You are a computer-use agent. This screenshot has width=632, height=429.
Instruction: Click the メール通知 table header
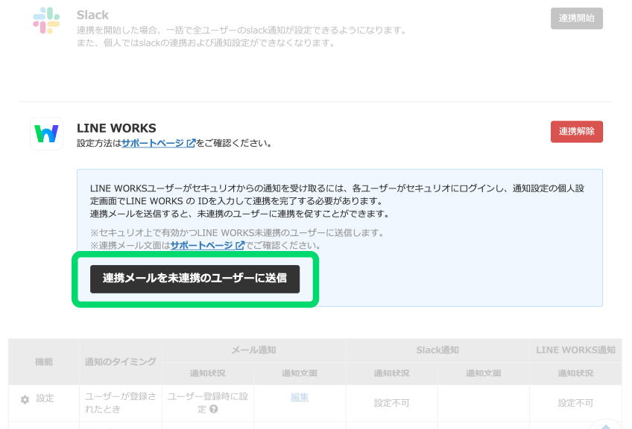click(x=253, y=349)
